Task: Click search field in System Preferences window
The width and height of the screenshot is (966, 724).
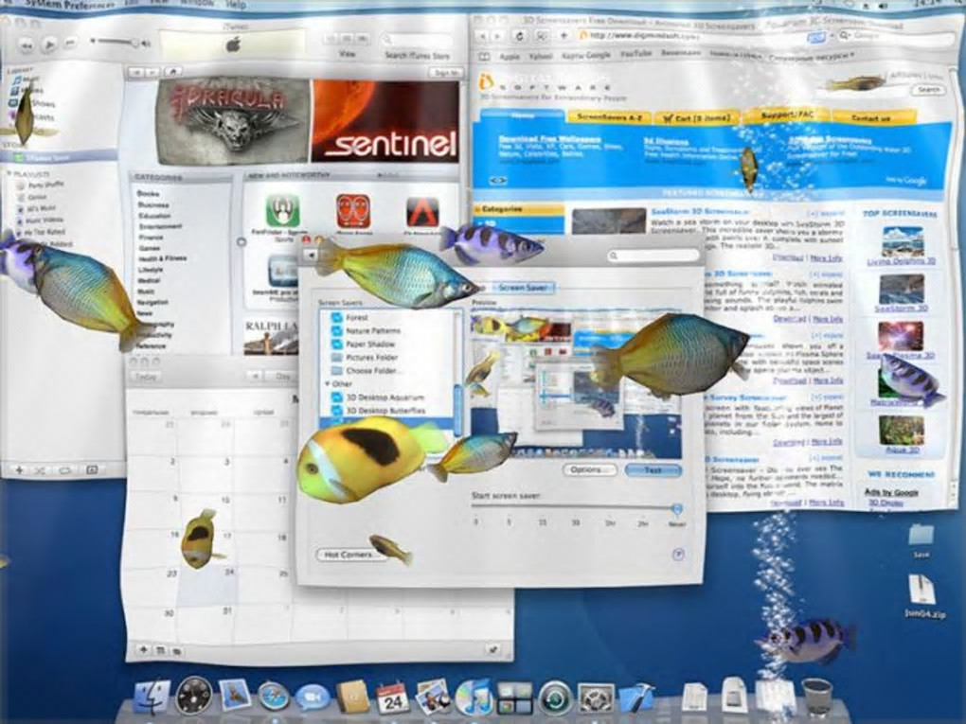Action: 654,255
